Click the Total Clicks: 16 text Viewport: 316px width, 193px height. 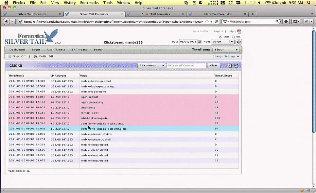pyautogui.click(x=19, y=171)
